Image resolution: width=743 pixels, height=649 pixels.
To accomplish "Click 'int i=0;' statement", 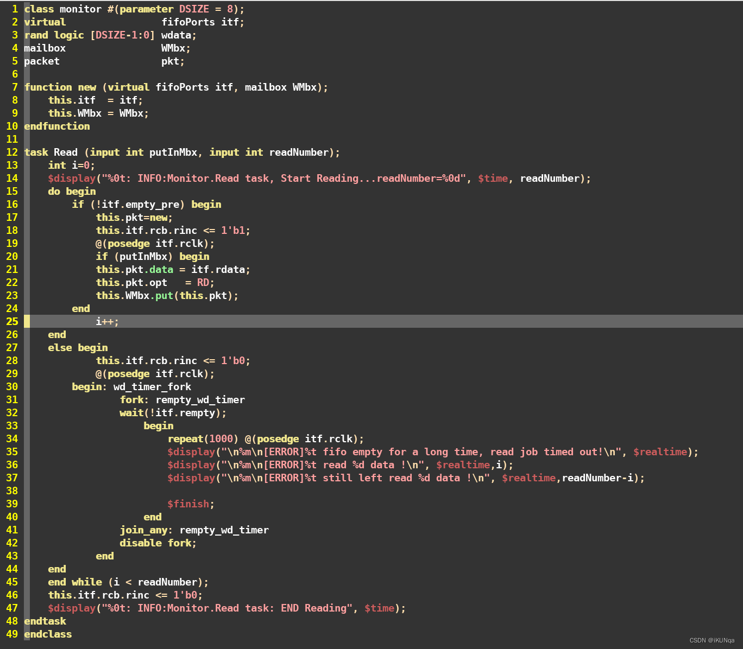I will [x=72, y=166].
